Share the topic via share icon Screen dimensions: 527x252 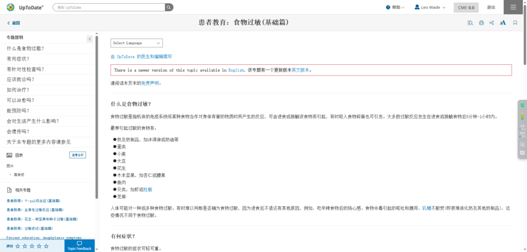(492, 23)
